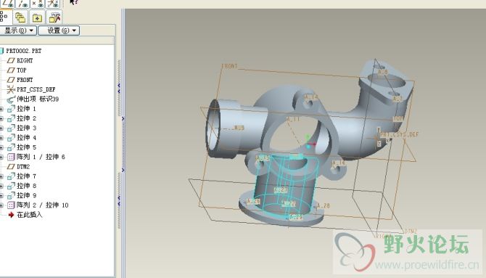
Task: Open the Folder Browser tab
Action: pyautogui.click(x=20, y=17)
